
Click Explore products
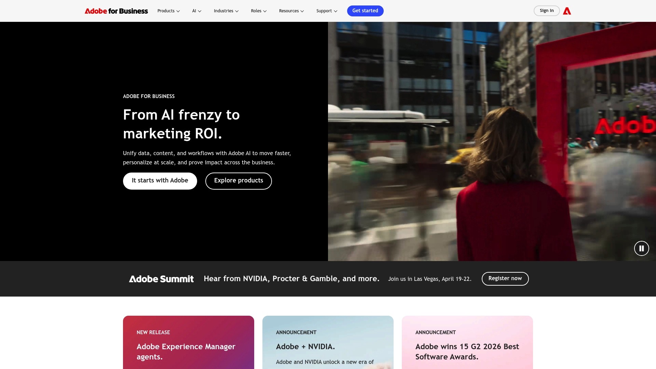(238, 181)
